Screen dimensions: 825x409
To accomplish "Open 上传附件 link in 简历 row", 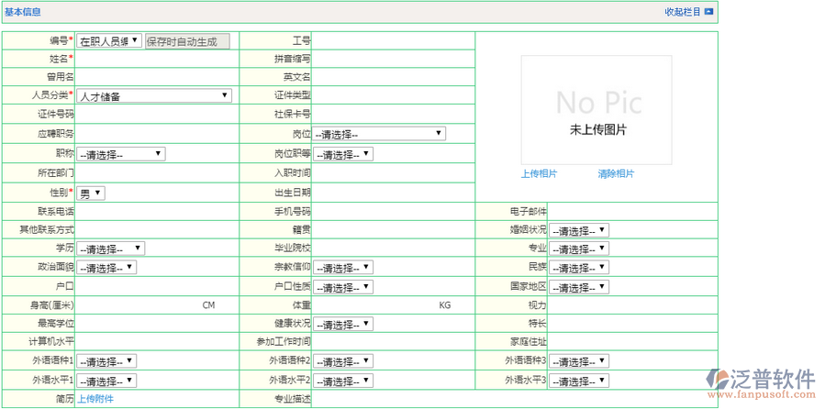I will tap(95, 399).
